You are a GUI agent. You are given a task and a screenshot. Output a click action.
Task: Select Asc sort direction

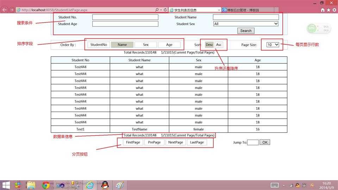point(219,45)
